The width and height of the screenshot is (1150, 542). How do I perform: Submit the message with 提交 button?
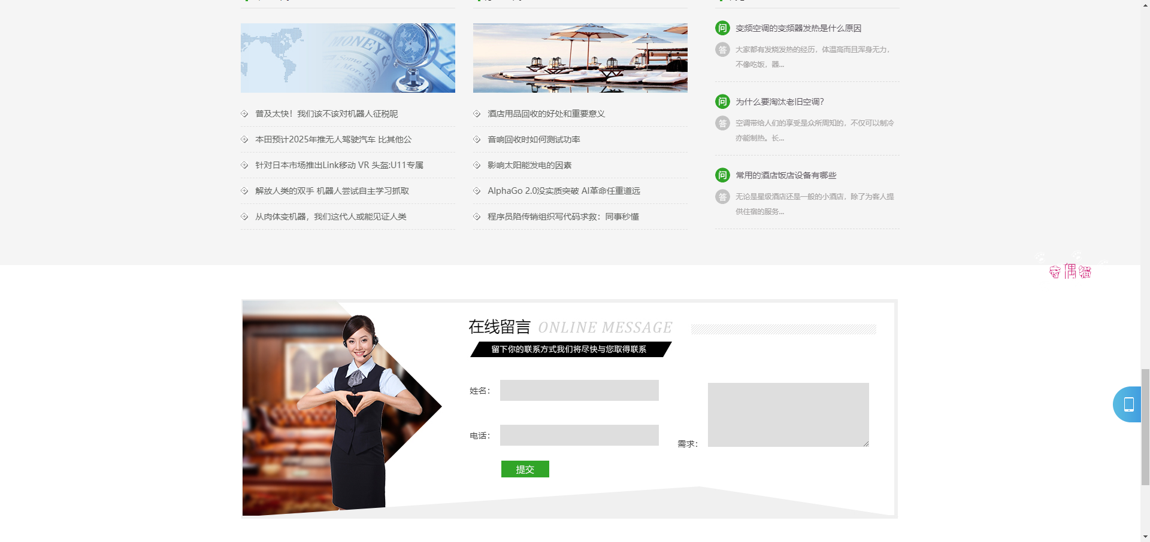pos(525,469)
